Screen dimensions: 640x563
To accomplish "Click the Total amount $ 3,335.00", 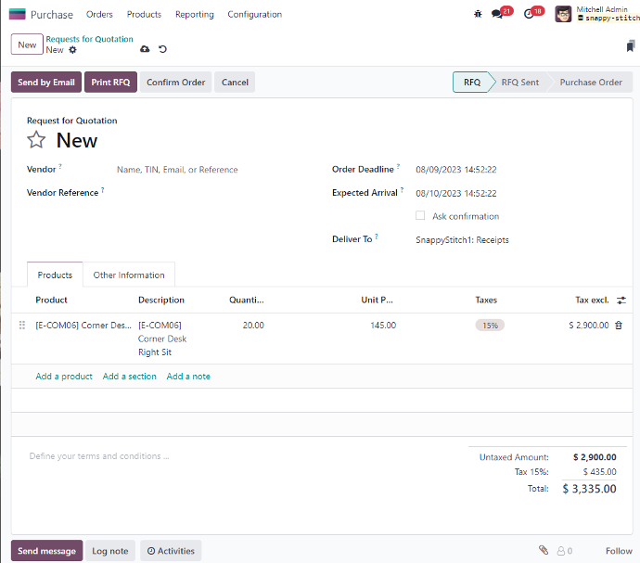I will (x=589, y=489).
